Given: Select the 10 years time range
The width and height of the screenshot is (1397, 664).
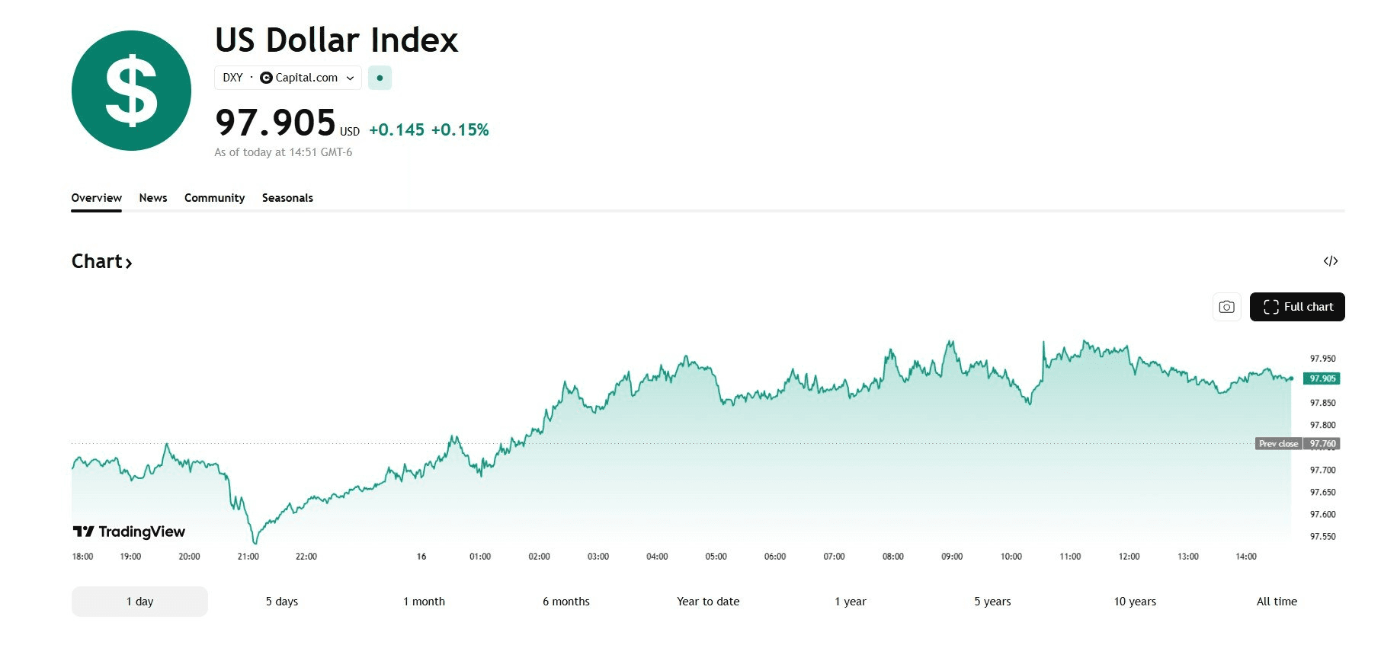Looking at the screenshot, I should [1135, 602].
